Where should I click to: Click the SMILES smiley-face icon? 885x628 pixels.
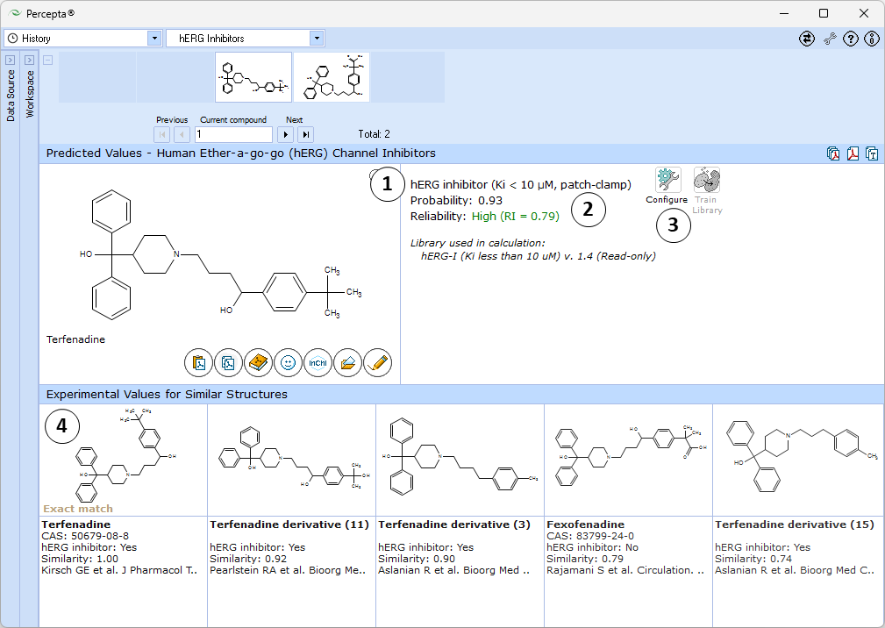[288, 363]
